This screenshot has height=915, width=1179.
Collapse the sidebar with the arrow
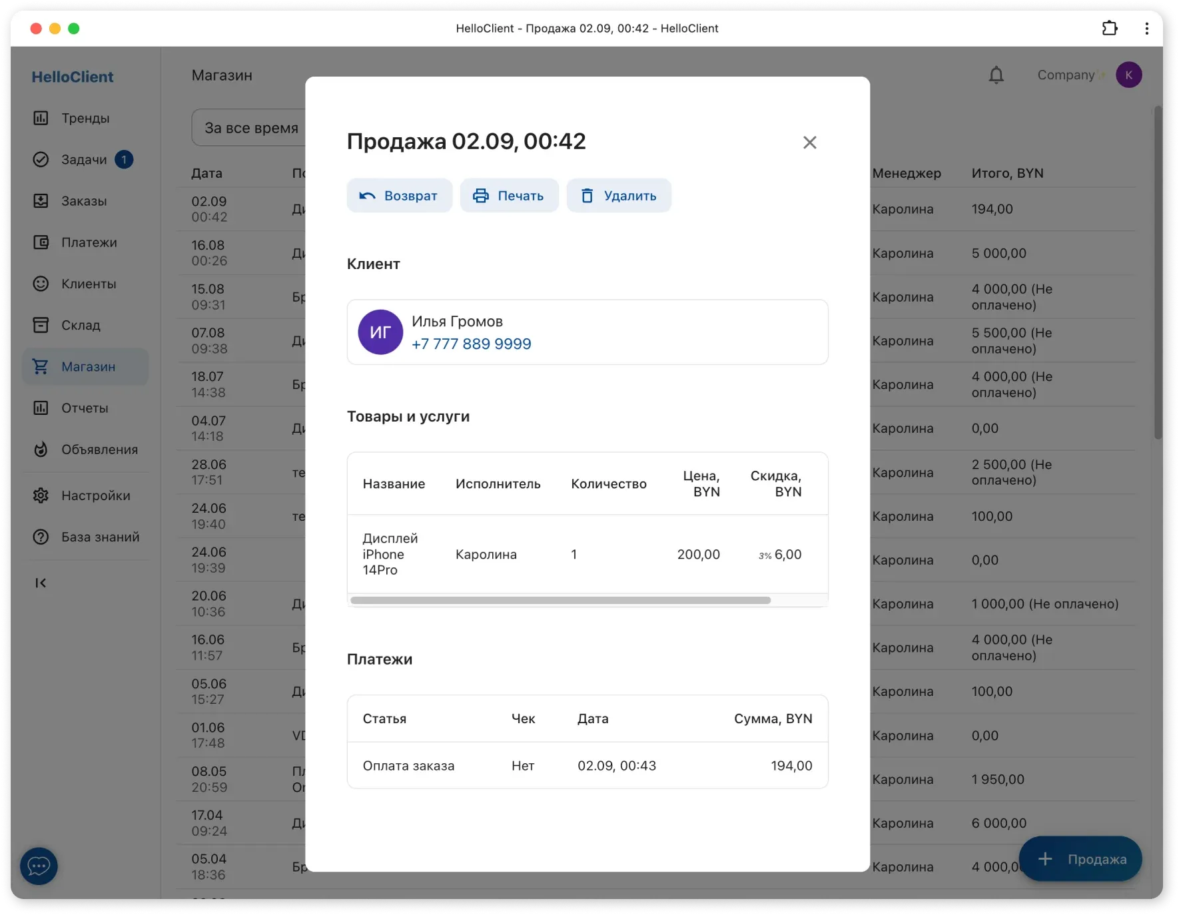pos(41,582)
